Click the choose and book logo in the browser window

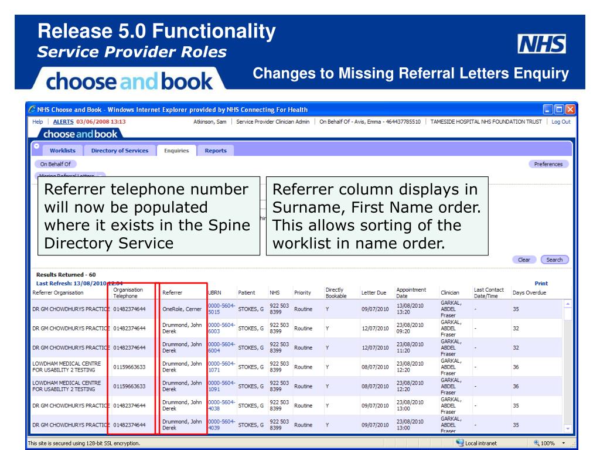[80, 134]
